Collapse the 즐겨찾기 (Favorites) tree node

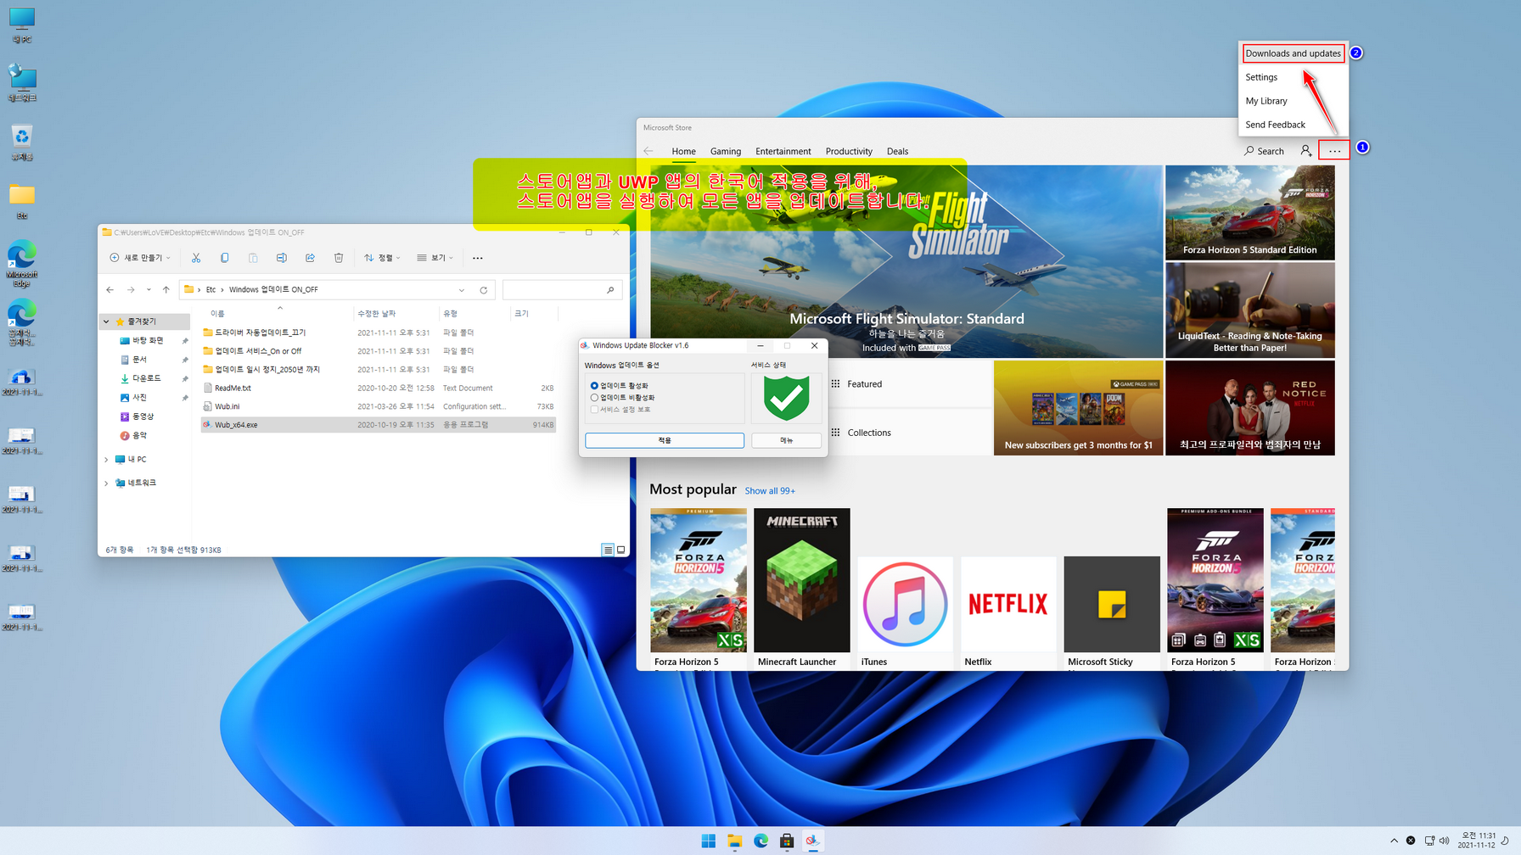point(106,321)
